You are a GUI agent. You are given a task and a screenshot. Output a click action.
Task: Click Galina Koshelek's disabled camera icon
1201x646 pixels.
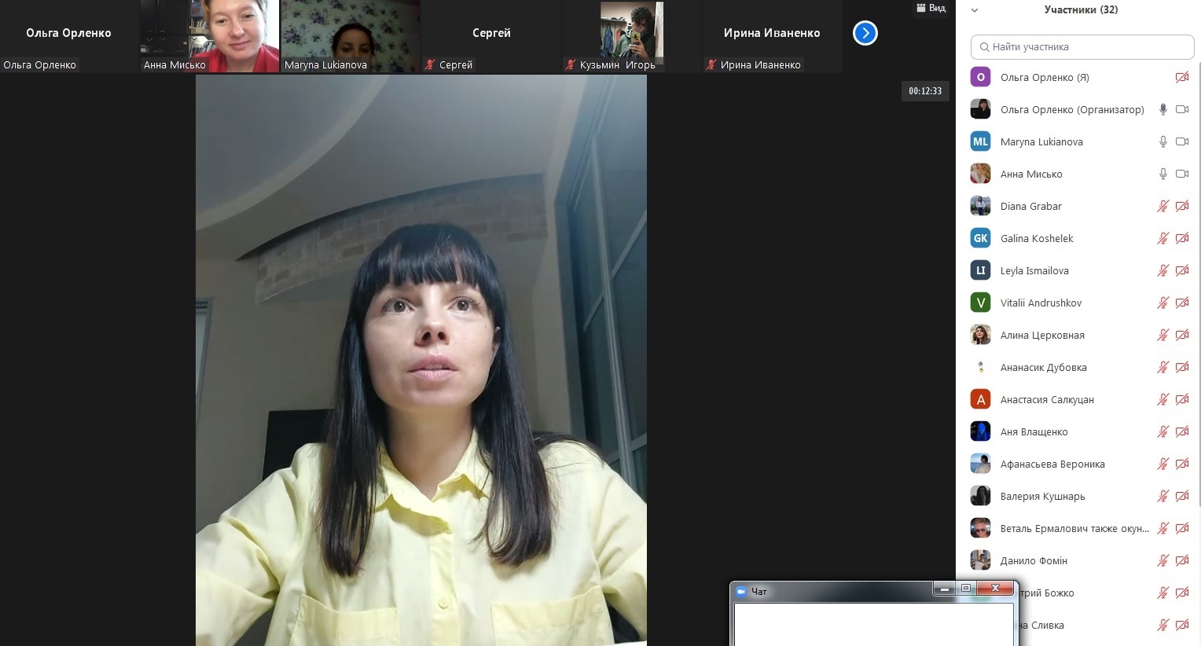tap(1181, 238)
